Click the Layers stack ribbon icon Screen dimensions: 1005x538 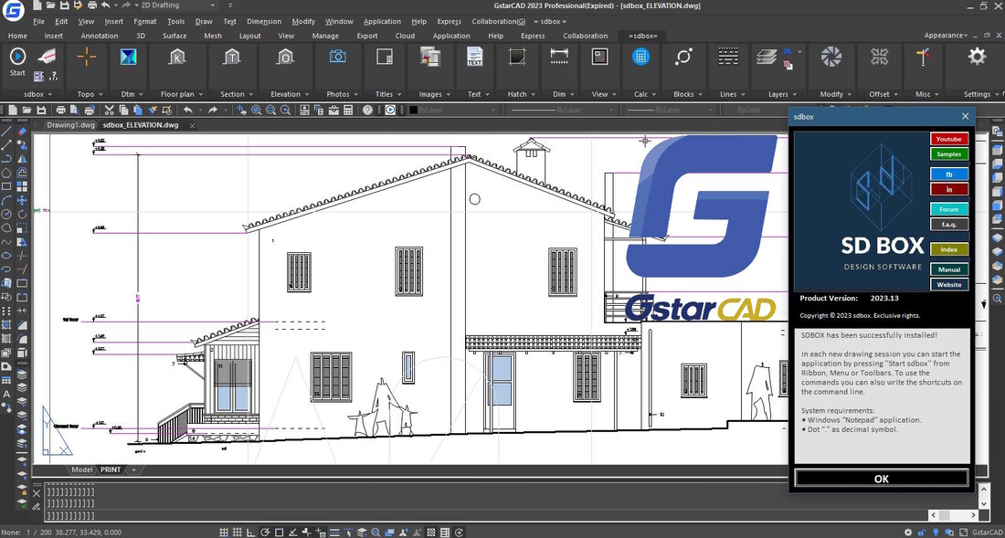tap(766, 58)
